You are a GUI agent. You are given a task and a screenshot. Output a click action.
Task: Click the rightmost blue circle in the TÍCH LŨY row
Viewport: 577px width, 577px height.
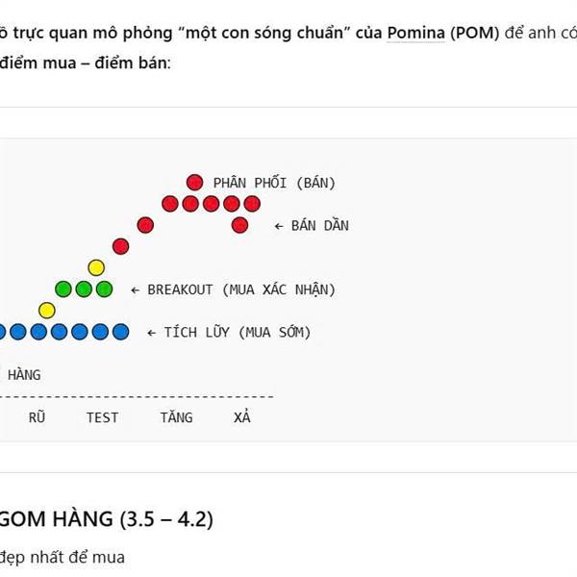[x=120, y=332]
